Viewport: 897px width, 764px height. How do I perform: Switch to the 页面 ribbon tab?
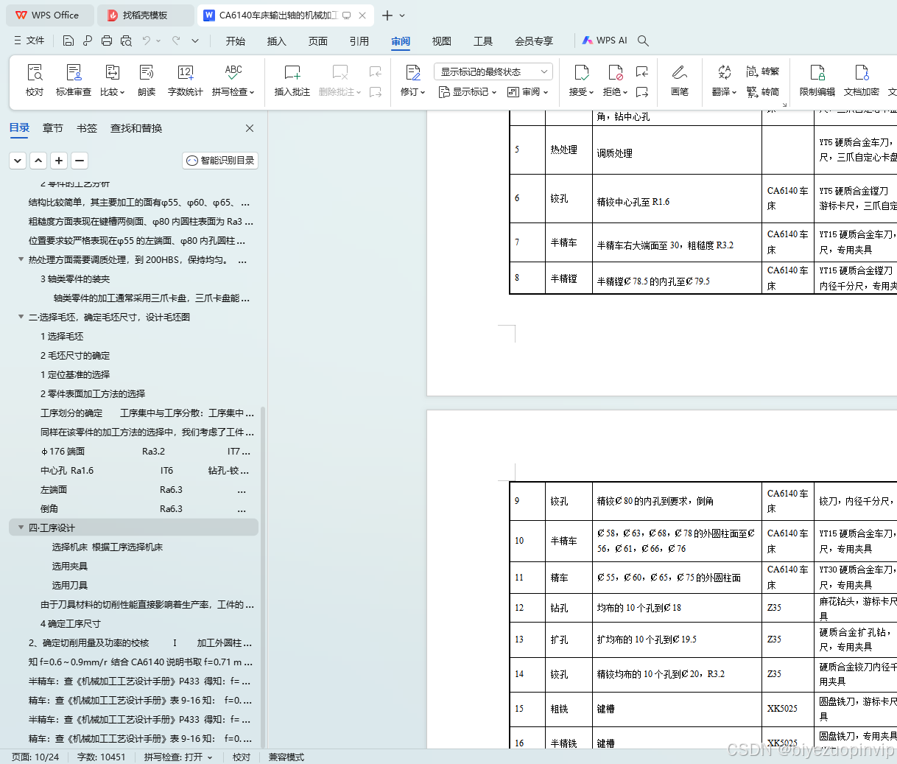point(318,41)
